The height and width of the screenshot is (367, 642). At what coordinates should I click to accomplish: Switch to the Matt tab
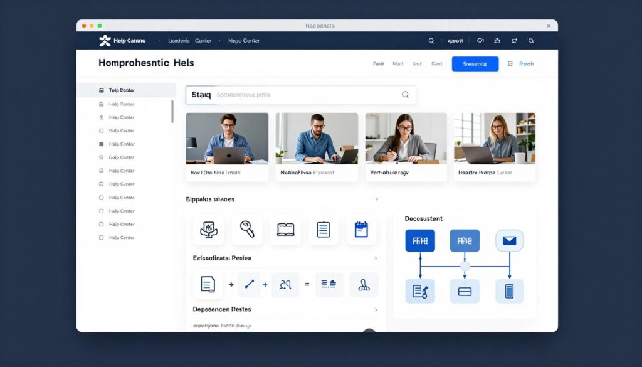[398, 64]
